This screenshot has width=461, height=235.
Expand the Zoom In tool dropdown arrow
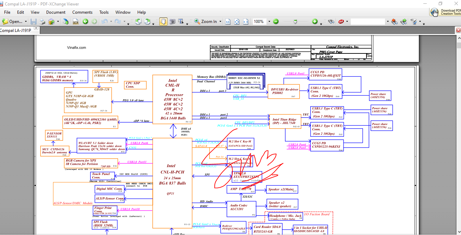tap(220, 22)
